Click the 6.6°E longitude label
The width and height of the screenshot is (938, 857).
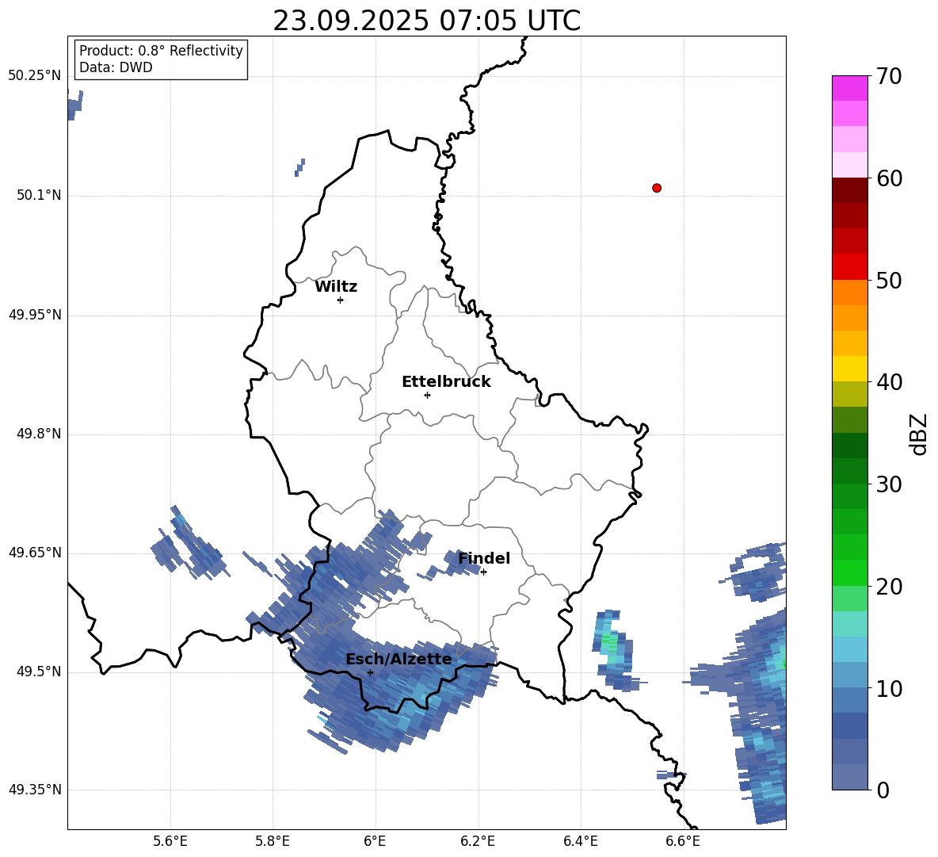(x=683, y=841)
